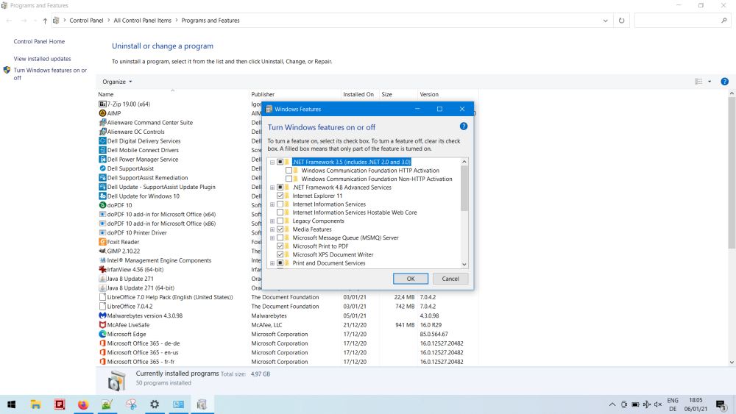The width and height of the screenshot is (736, 414).
Task: Go up one level with the arrow
Action: tap(45, 21)
